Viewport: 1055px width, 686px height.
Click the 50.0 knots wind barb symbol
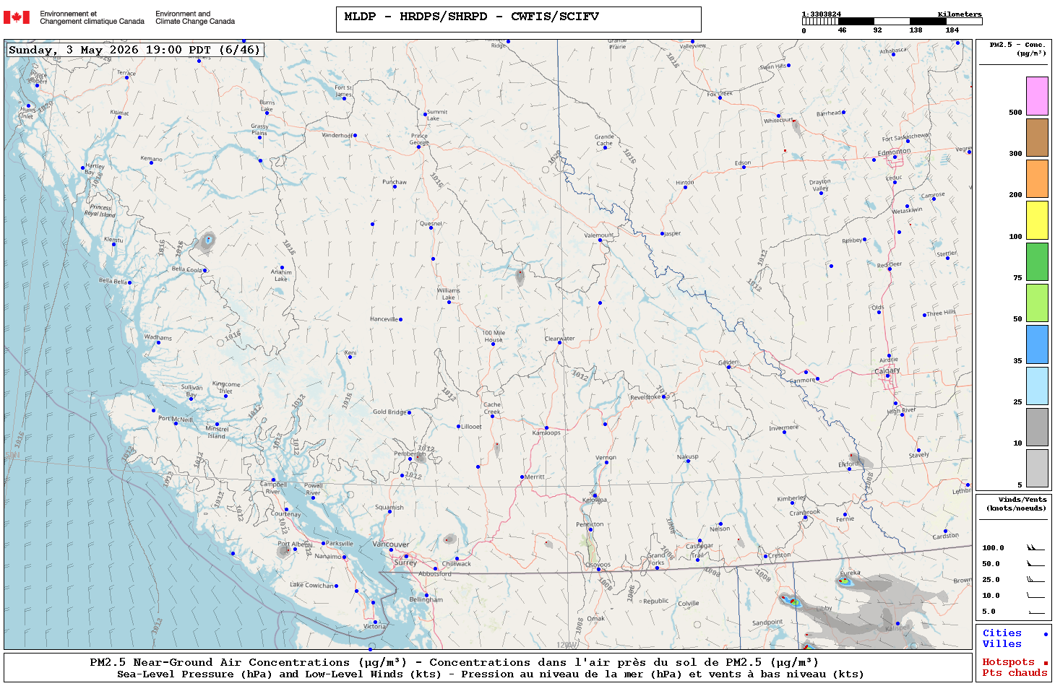coord(1035,563)
